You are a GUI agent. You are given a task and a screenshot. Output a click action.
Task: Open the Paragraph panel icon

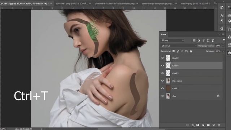coord(222,21)
